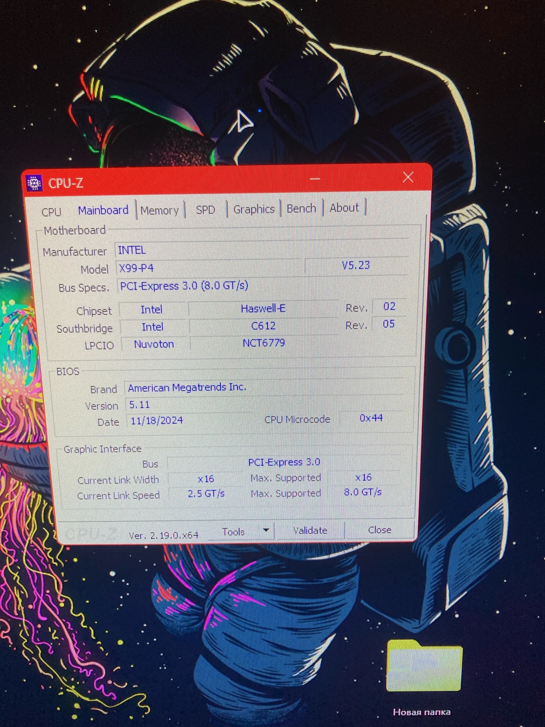Click the Southbridge vendor Intel
This screenshot has width=545, height=727.
click(153, 327)
